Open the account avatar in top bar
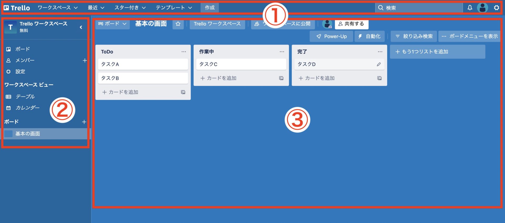The height and width of the screenshot is (223, 505). click(x=483, y=8)
